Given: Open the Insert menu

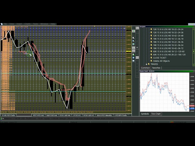Looking at the screenshot, I should coord(19,24).
